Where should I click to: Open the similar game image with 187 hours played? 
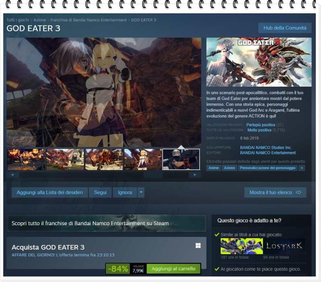tap(242, 246)
